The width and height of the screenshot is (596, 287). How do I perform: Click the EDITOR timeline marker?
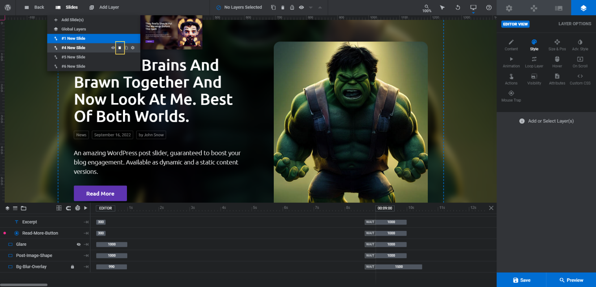click(x=106, y=208)
